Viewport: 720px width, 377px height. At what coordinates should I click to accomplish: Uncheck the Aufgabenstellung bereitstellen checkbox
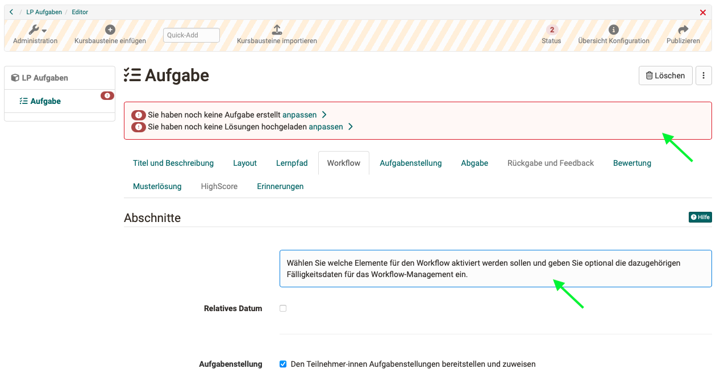(283, 364)
